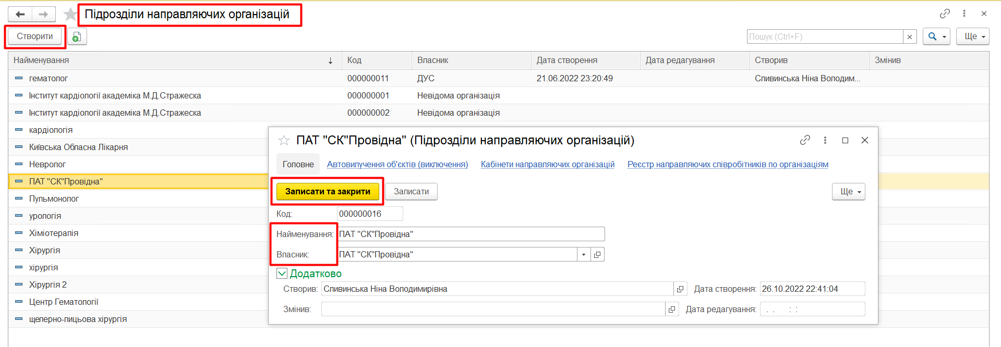Click the Записати та закрити button
The height and width of the screenshot is (347, 1001).
point(328,192)
